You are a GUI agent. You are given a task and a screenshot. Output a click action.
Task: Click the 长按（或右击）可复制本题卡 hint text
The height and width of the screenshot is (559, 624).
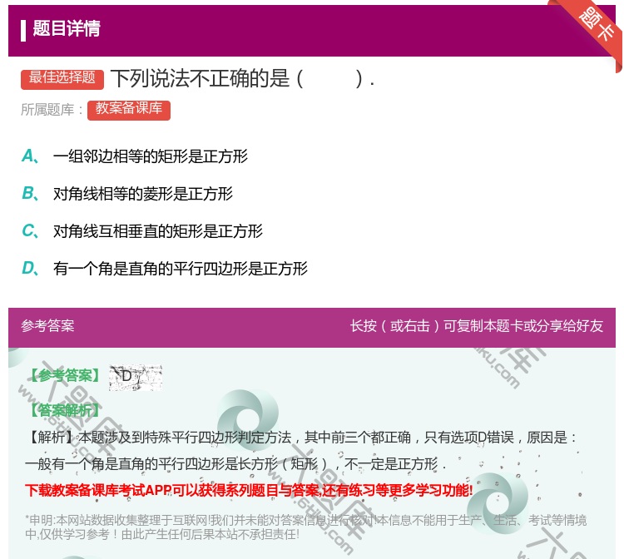pos(477,326)
